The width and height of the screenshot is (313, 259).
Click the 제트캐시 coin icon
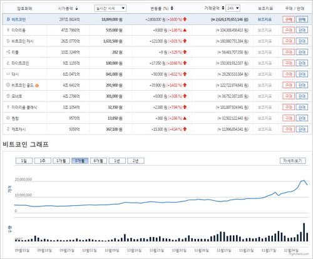tap(8, 129)
